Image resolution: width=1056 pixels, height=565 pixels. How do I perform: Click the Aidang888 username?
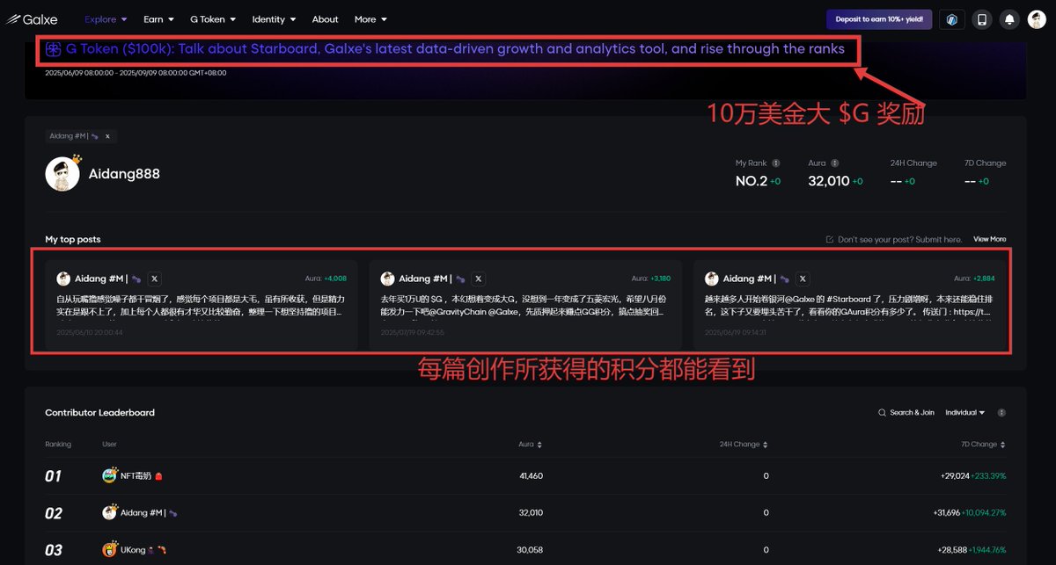point(124,174)
